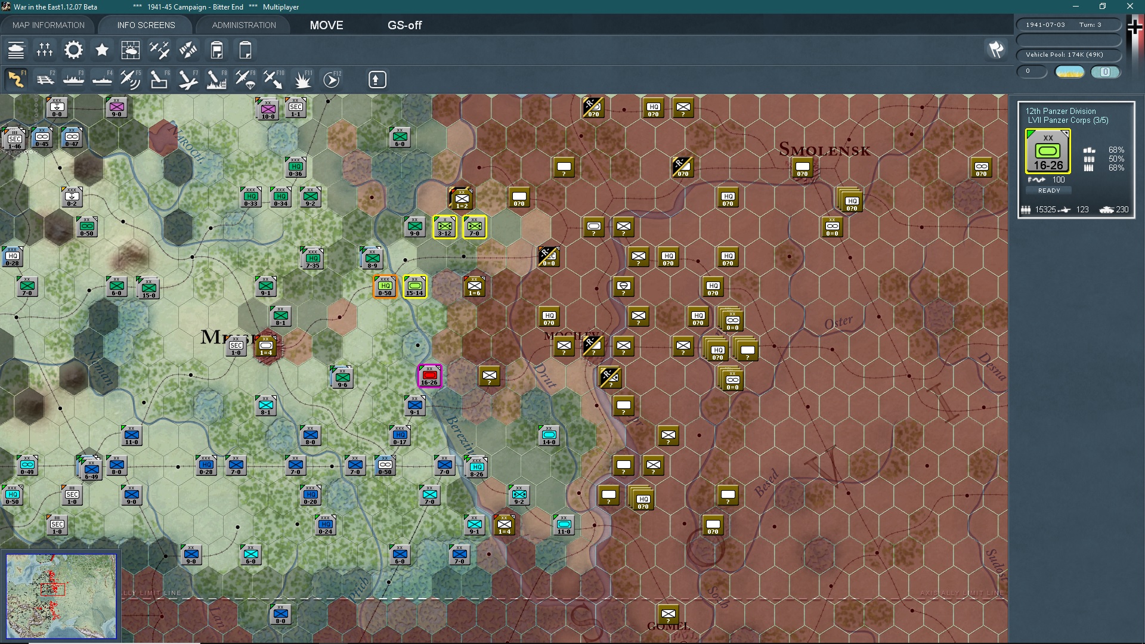1145x644 pixels.
Task: Open the blank report clipboard icon
Action: [245, 50]
